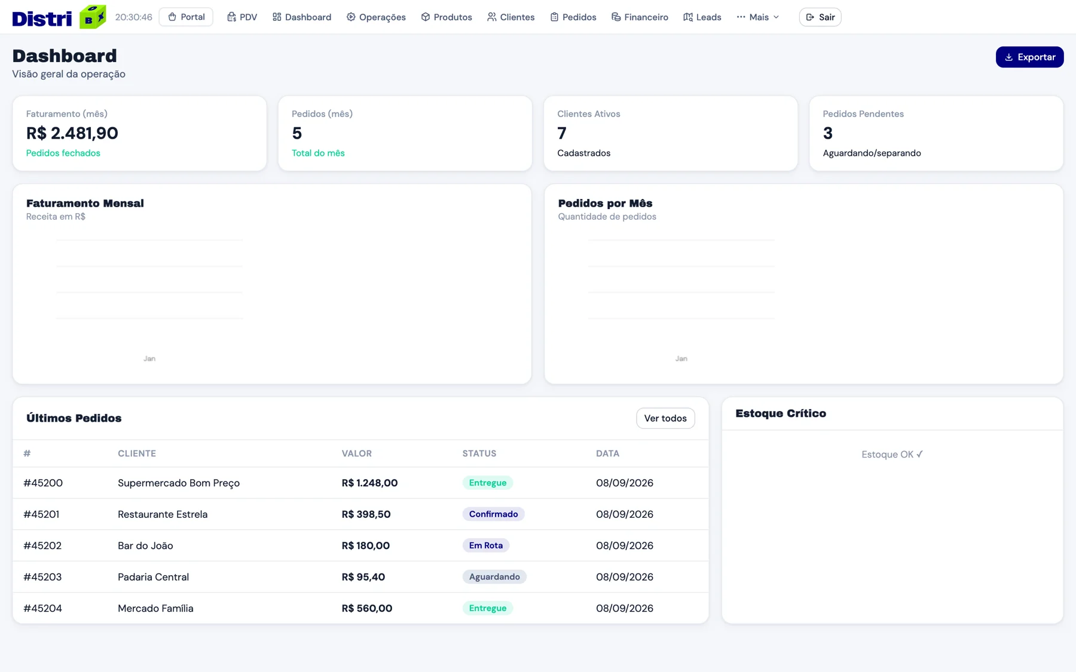Click the Clientes people icon
The image size is (1076, 672).
click(492, 17)
